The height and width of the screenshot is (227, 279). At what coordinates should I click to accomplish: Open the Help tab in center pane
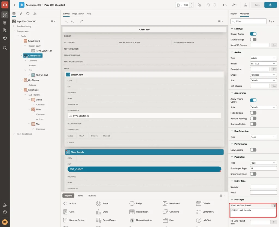89,14
